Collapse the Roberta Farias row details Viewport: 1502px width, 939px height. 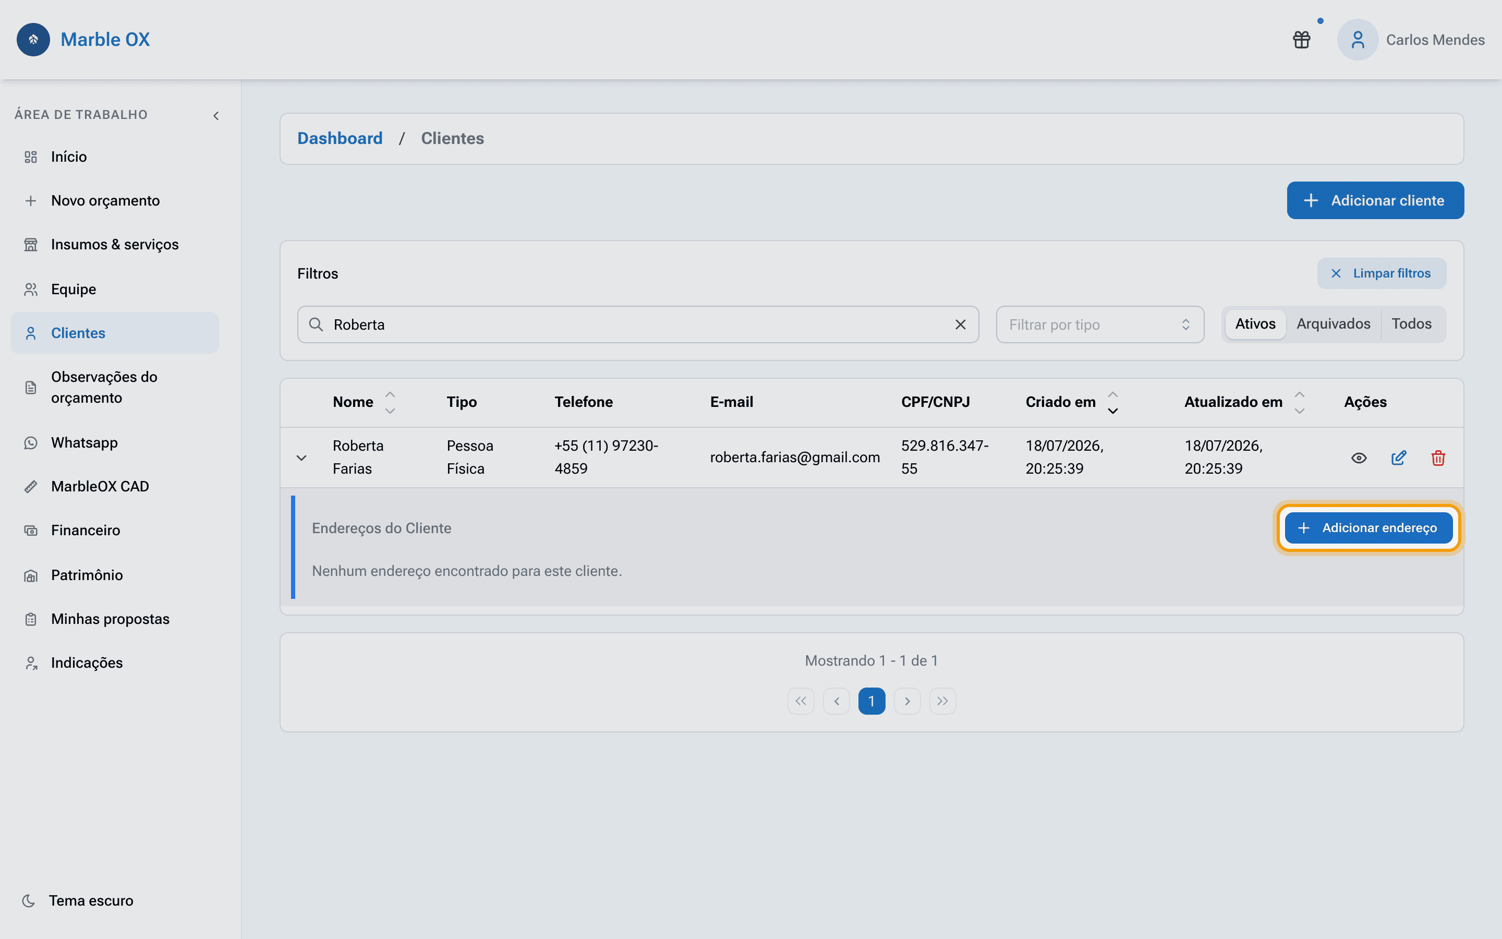tap(301, 458)
